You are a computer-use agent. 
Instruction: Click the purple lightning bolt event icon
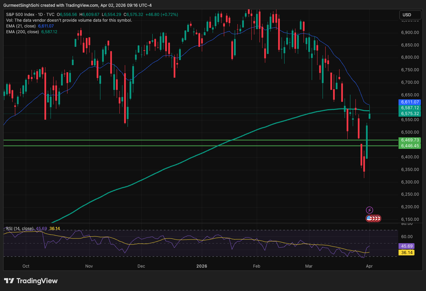(370, 210)
